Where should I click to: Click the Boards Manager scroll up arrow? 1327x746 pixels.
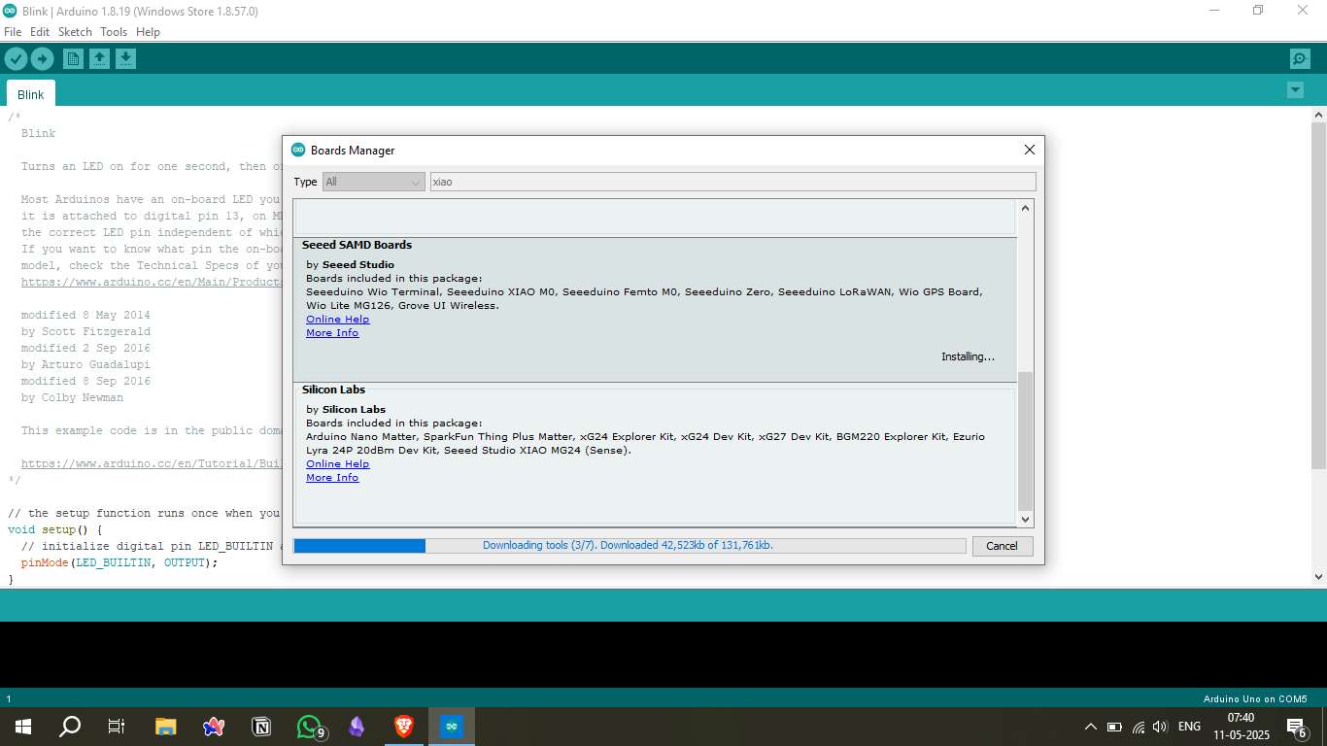(x=1026, y=208)
